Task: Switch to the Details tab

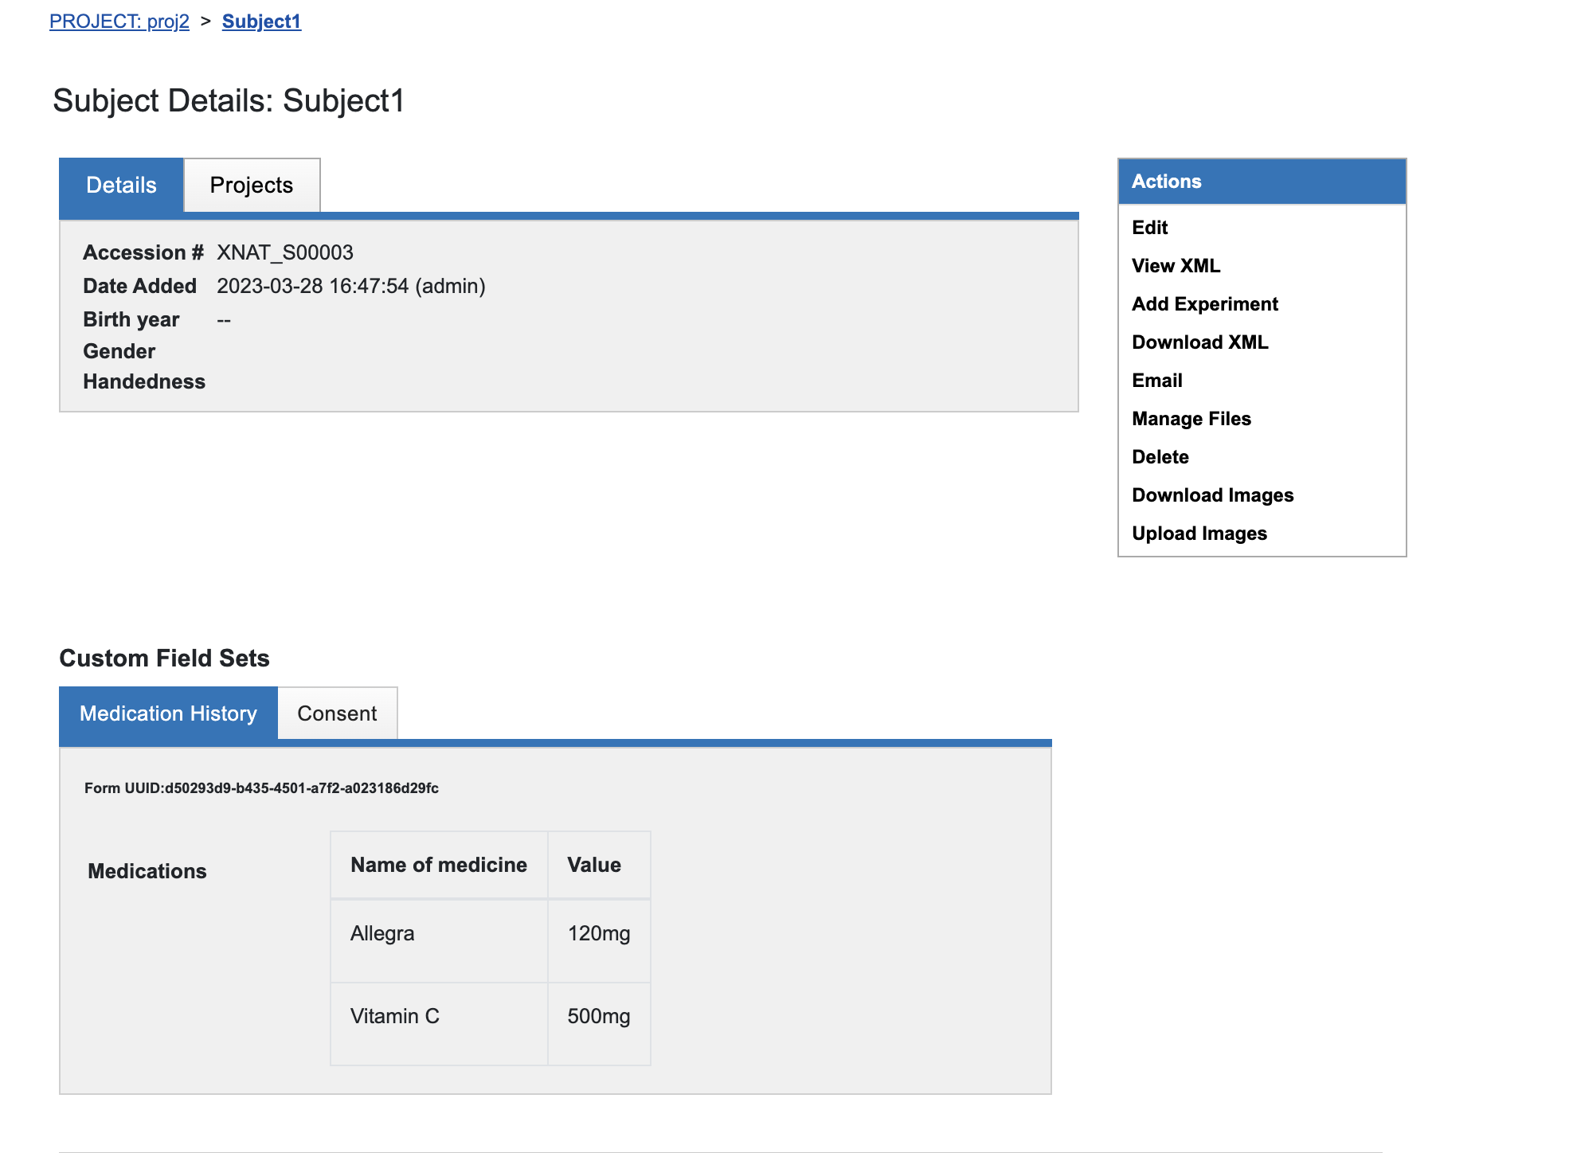Action: pos(121,185)
